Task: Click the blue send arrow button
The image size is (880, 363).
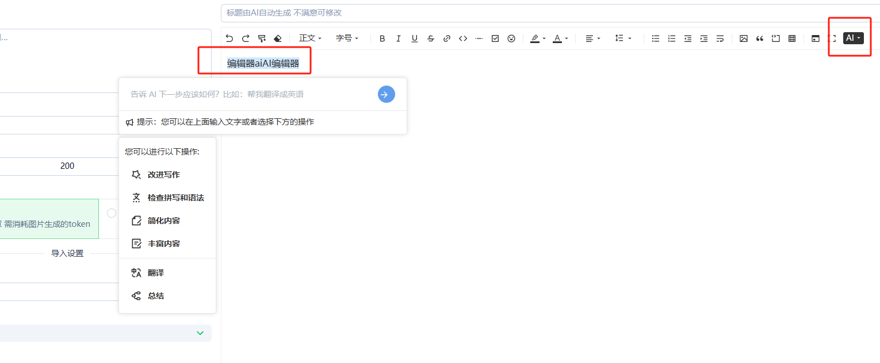Action: click(x=387, y=94)
